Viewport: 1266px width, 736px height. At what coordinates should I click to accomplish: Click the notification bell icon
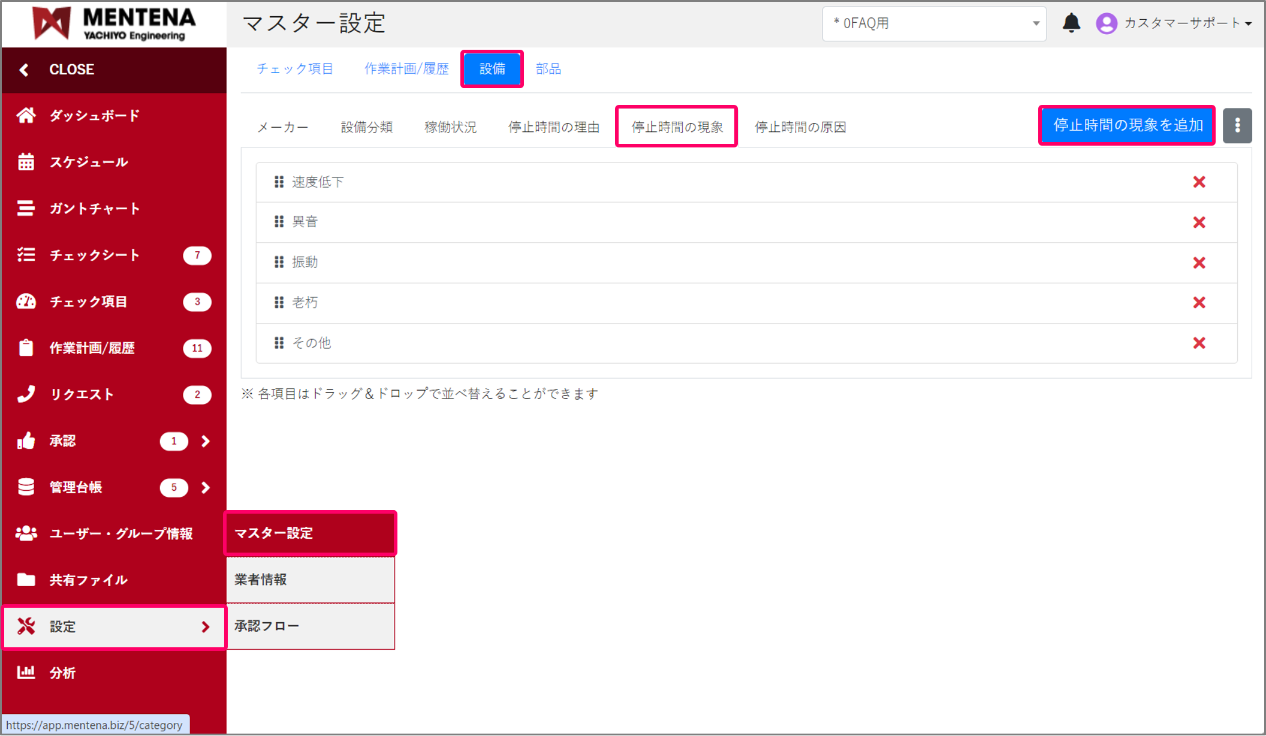[x=1072, y=23]
